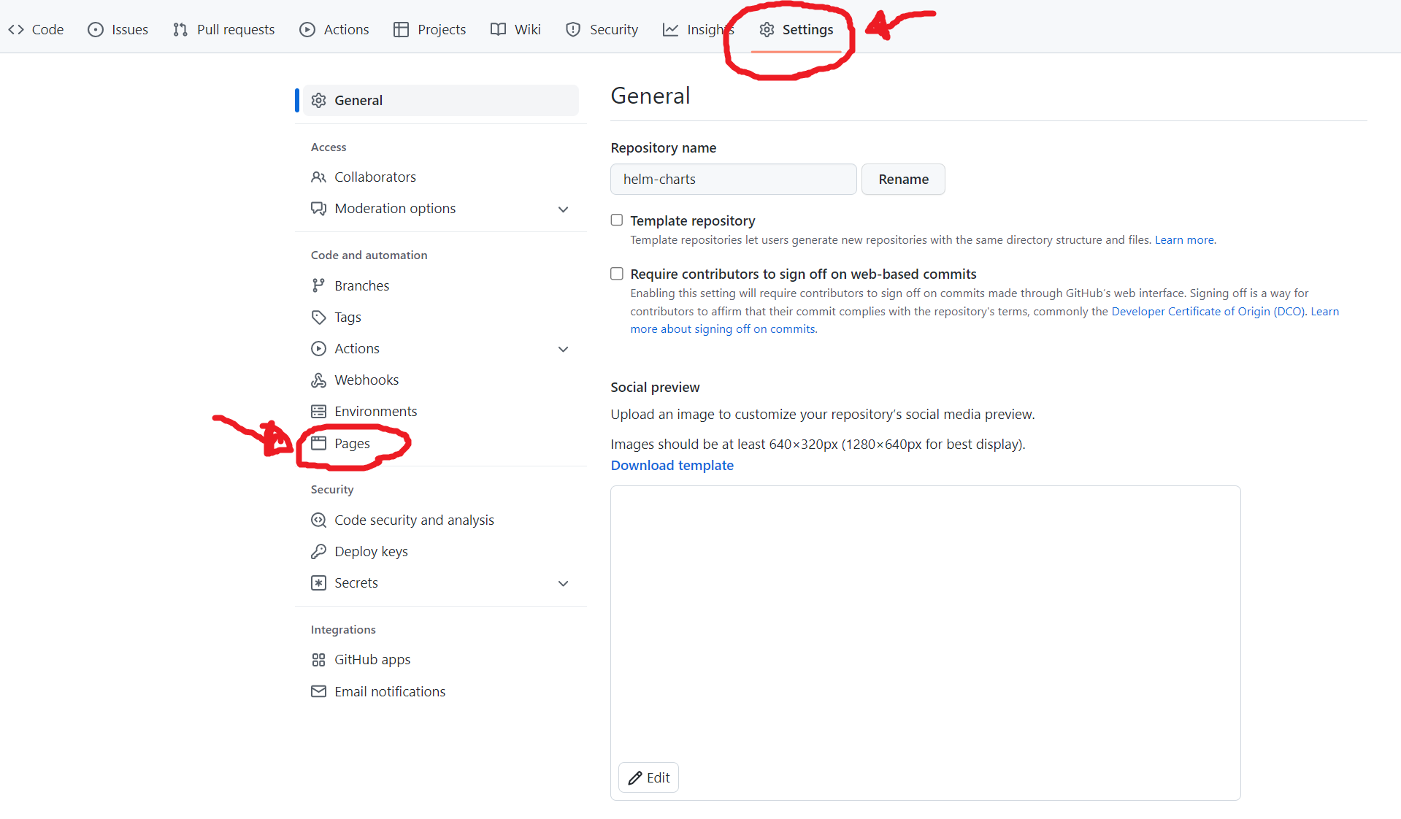Click the branch icon beside Branches

point(318,285)
